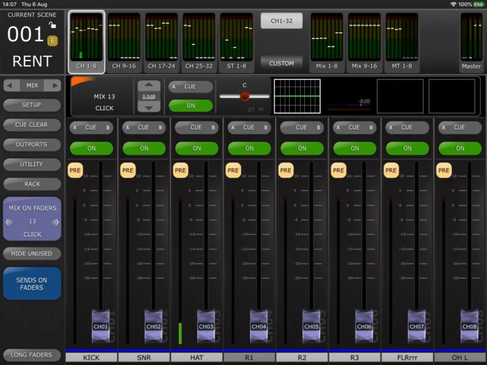The height and width of the screenshot is (365, 487).
Task: Open the effects RACK
Action: pyautogui.click(x=32, y=184)
